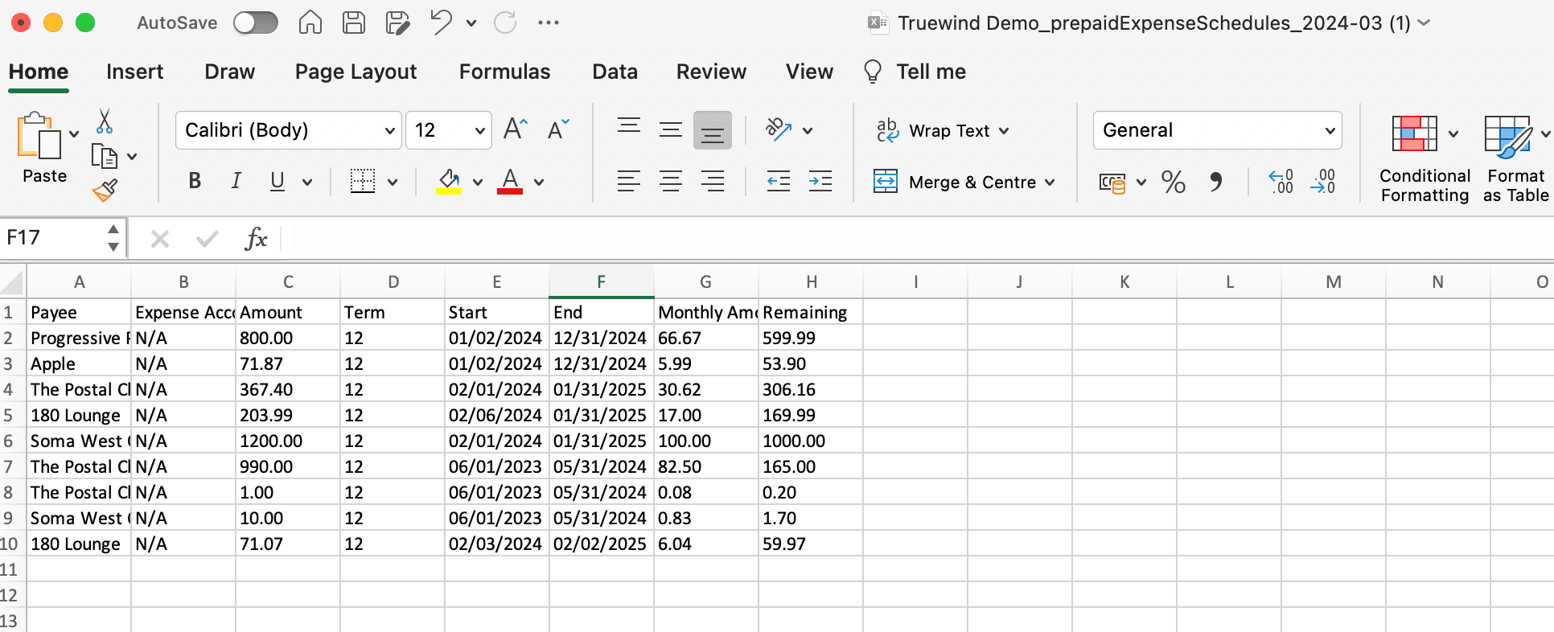1554x632 pixels.
Task: Click the Decrease Font Size icon
Action: (558, 129)
